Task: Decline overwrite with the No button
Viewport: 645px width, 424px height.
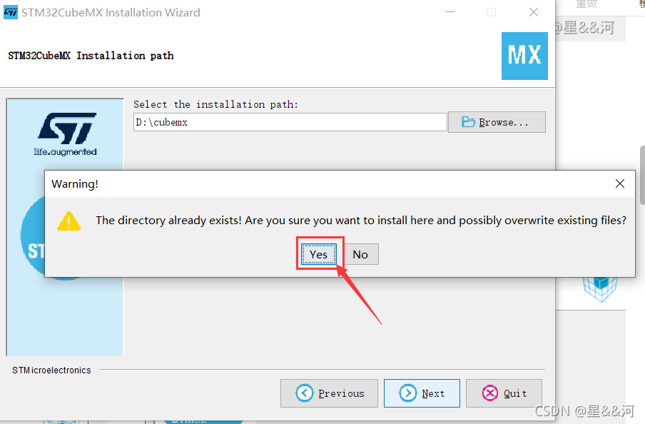Action: point(360,254)
